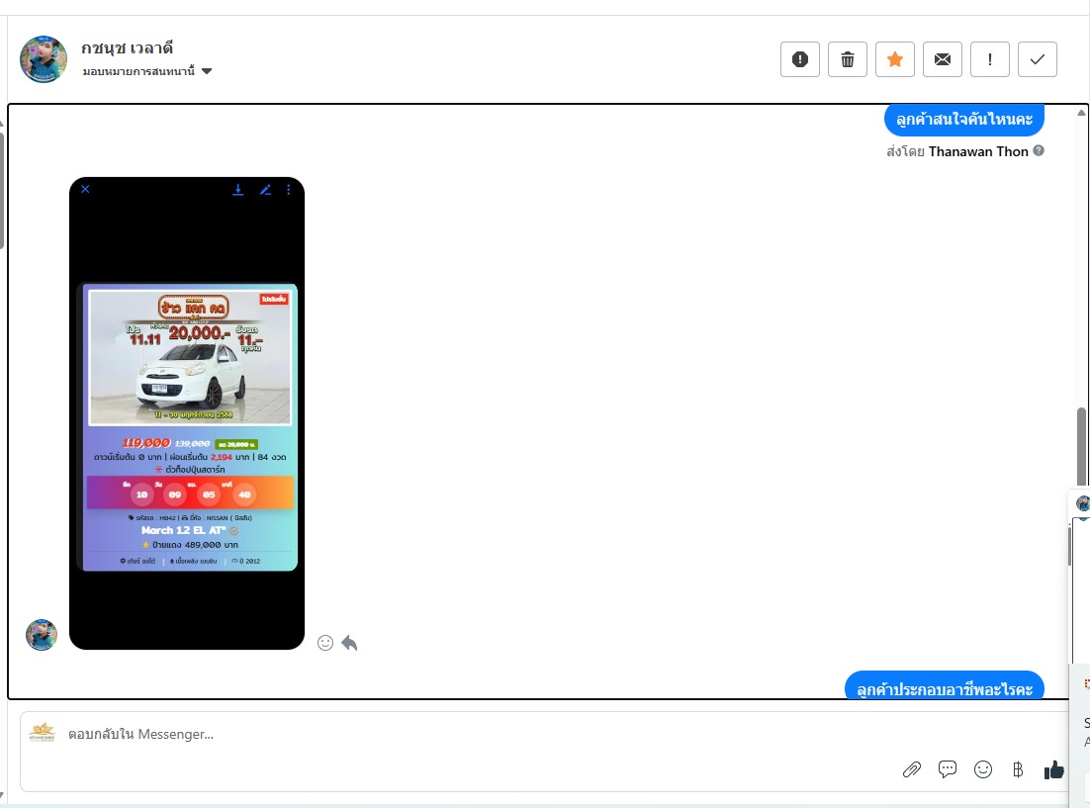The width and height of the screenshot is (1090, 808).
Task: Open the sent car listing screenshot image
Action: click(x=187, y=413)
